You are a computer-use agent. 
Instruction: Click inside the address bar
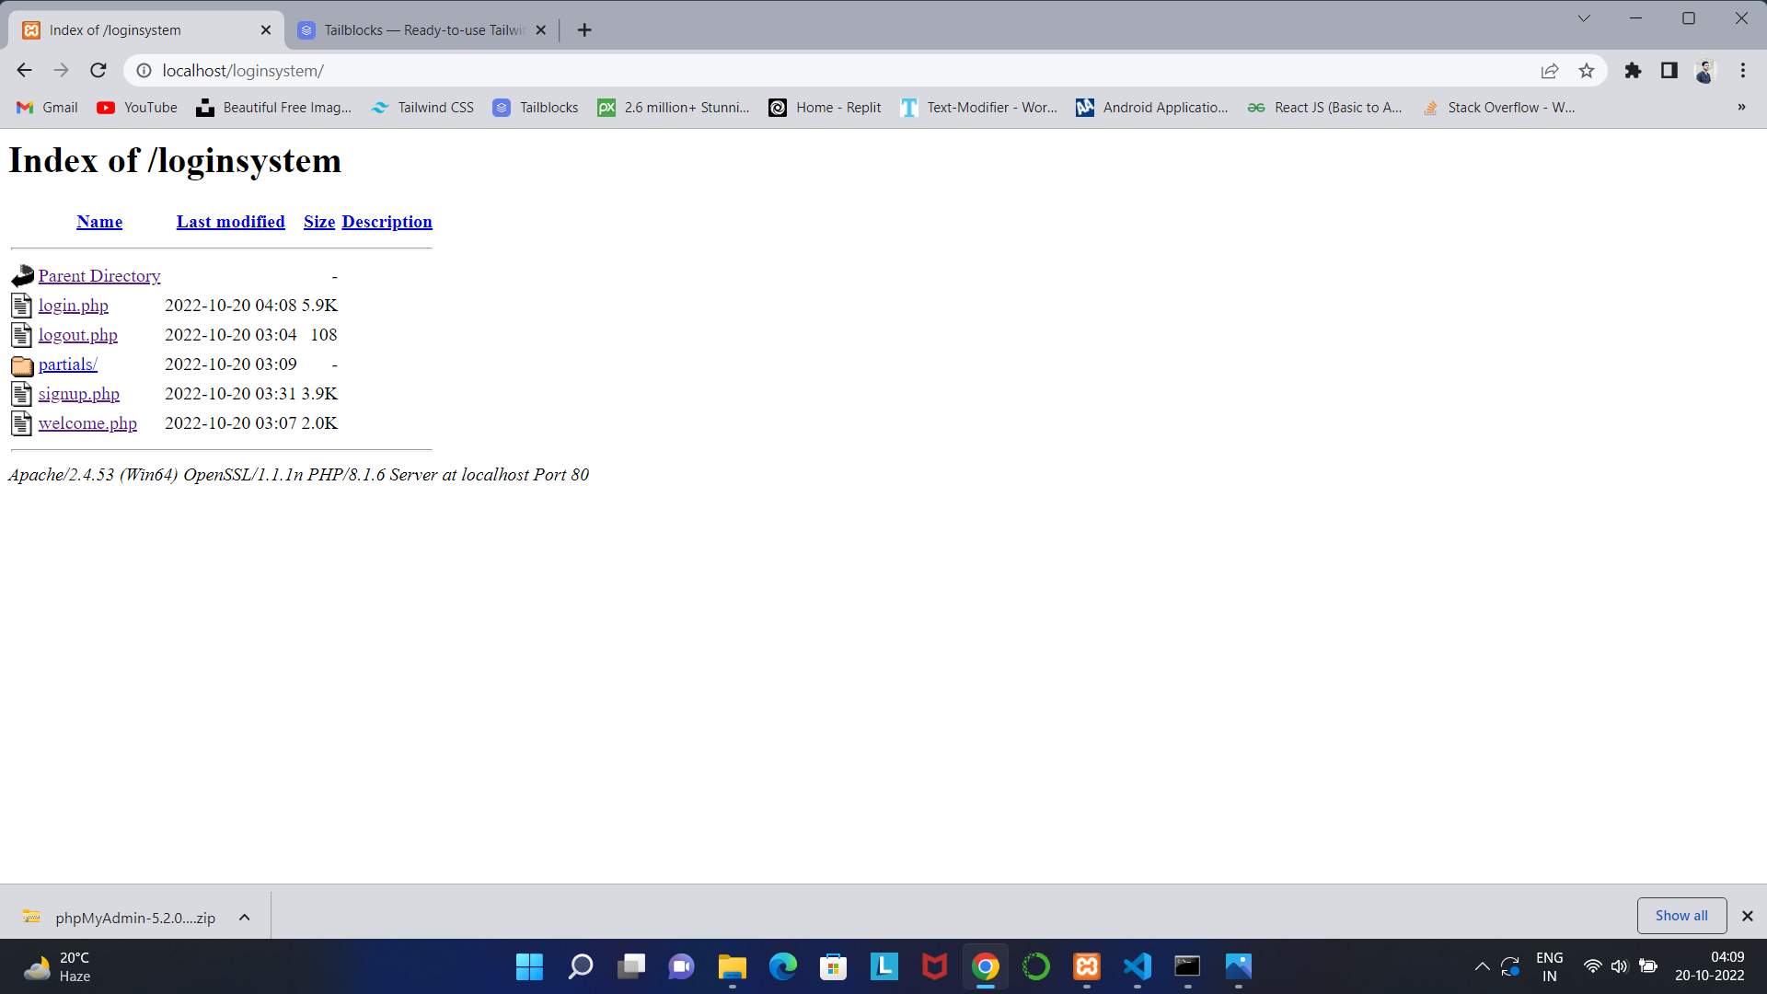(368, 70)
